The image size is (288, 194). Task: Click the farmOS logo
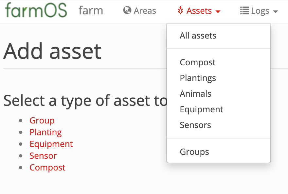click(x=36, y=10)
